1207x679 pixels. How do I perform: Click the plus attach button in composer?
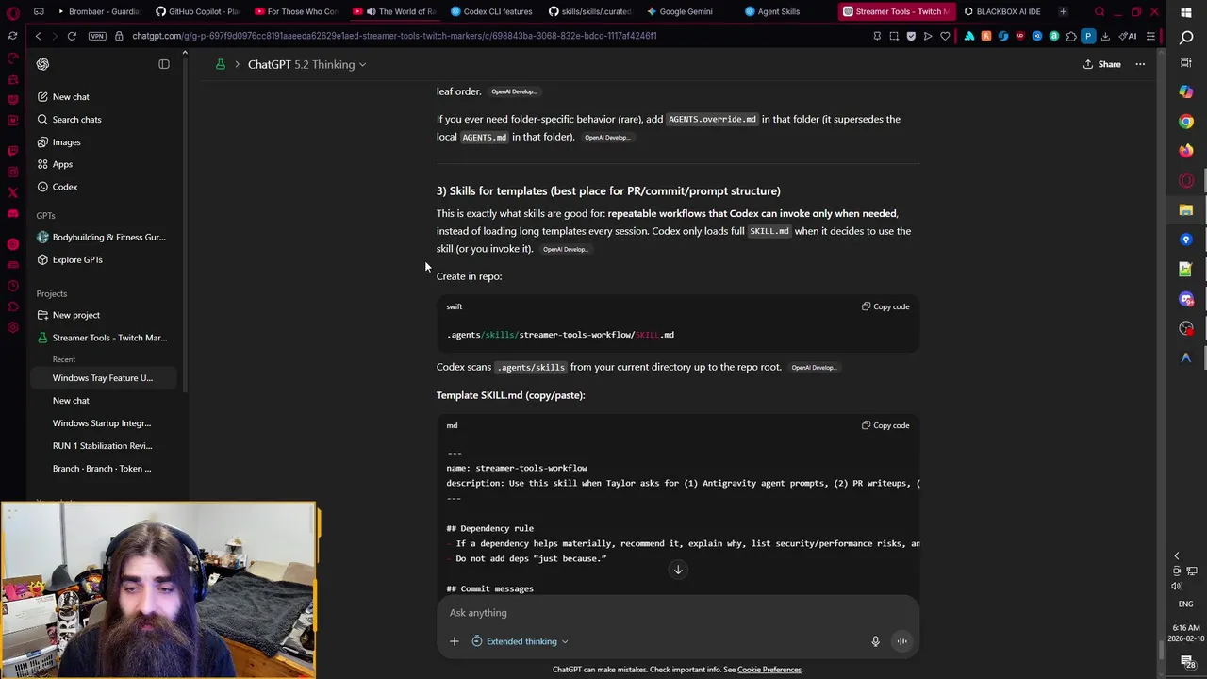pos(454,641)
